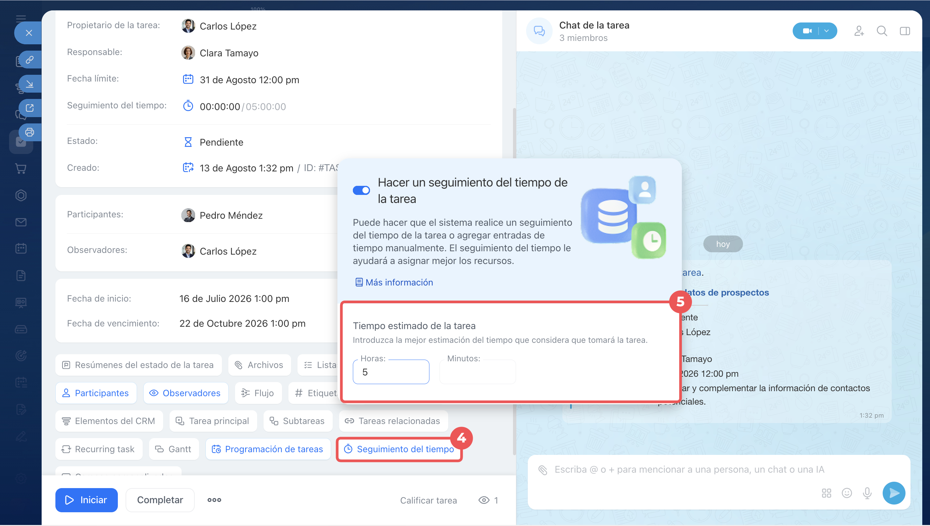Click the Iniciar button
Viewport: 930px width, 526px height.
tap(86, 500)
